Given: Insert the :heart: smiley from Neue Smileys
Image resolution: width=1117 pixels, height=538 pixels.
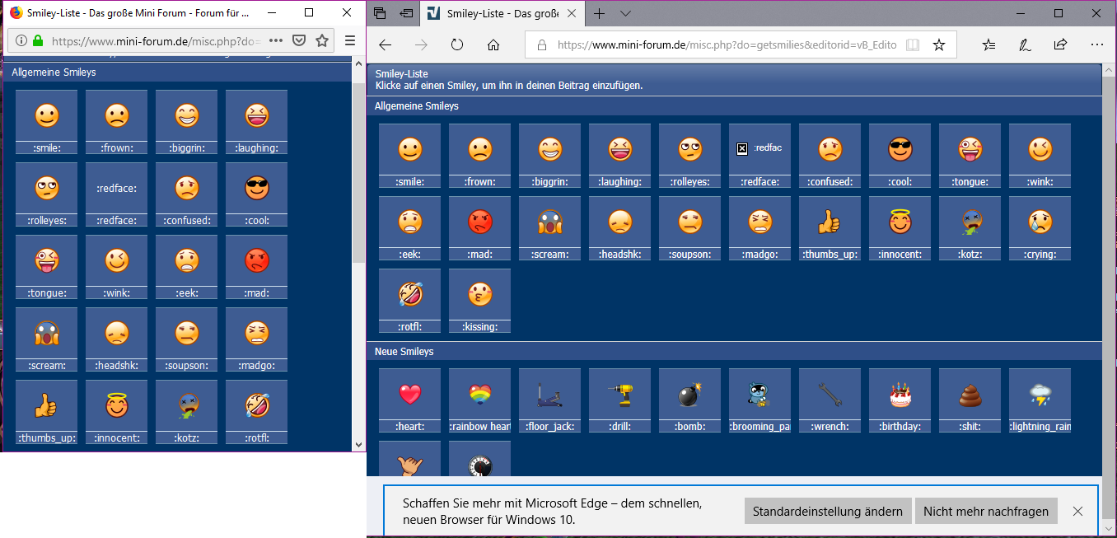Looking at the screenshot, I should (409, 395).
